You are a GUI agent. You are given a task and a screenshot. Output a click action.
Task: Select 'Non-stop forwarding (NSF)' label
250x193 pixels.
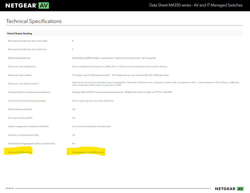[x=20, y=118]
